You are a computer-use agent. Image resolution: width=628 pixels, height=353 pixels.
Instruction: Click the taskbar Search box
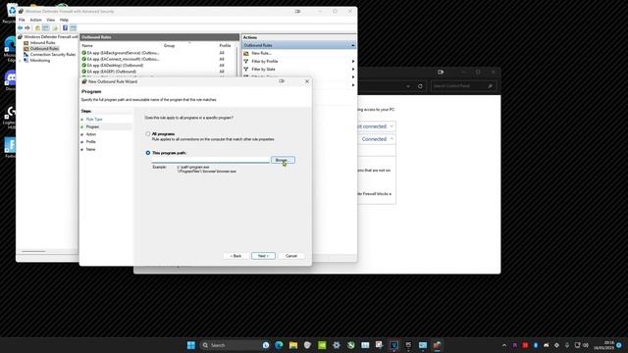pyautogui.click(x=231, y=345)
